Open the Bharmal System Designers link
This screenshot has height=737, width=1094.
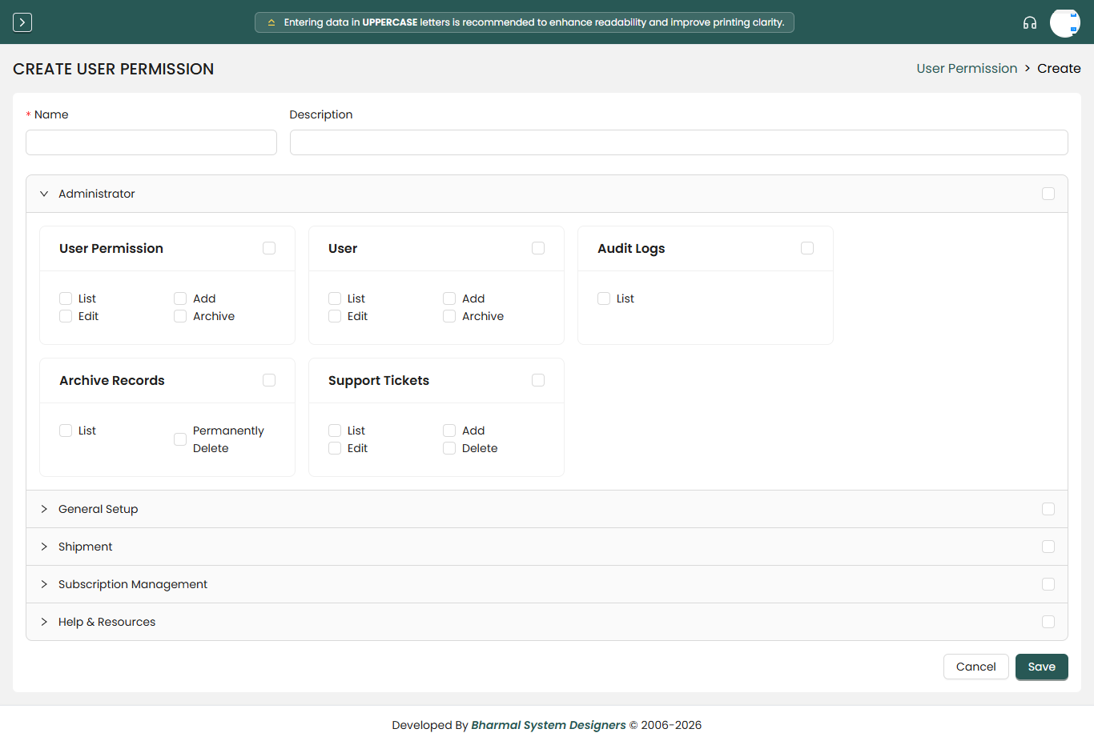[549, 725]
